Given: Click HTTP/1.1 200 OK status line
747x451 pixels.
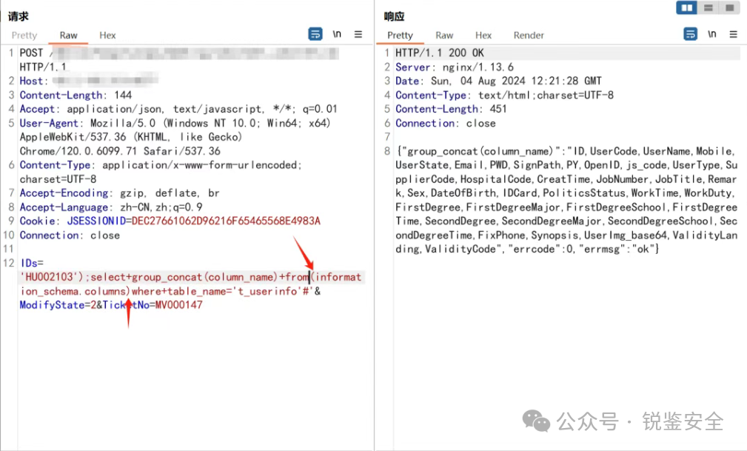Looking at the screenshot, I should pyautogui.click(x=440, y=53).
